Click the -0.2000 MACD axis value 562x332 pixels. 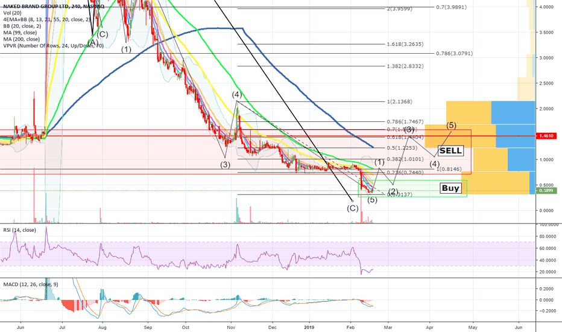click(546, 311)
